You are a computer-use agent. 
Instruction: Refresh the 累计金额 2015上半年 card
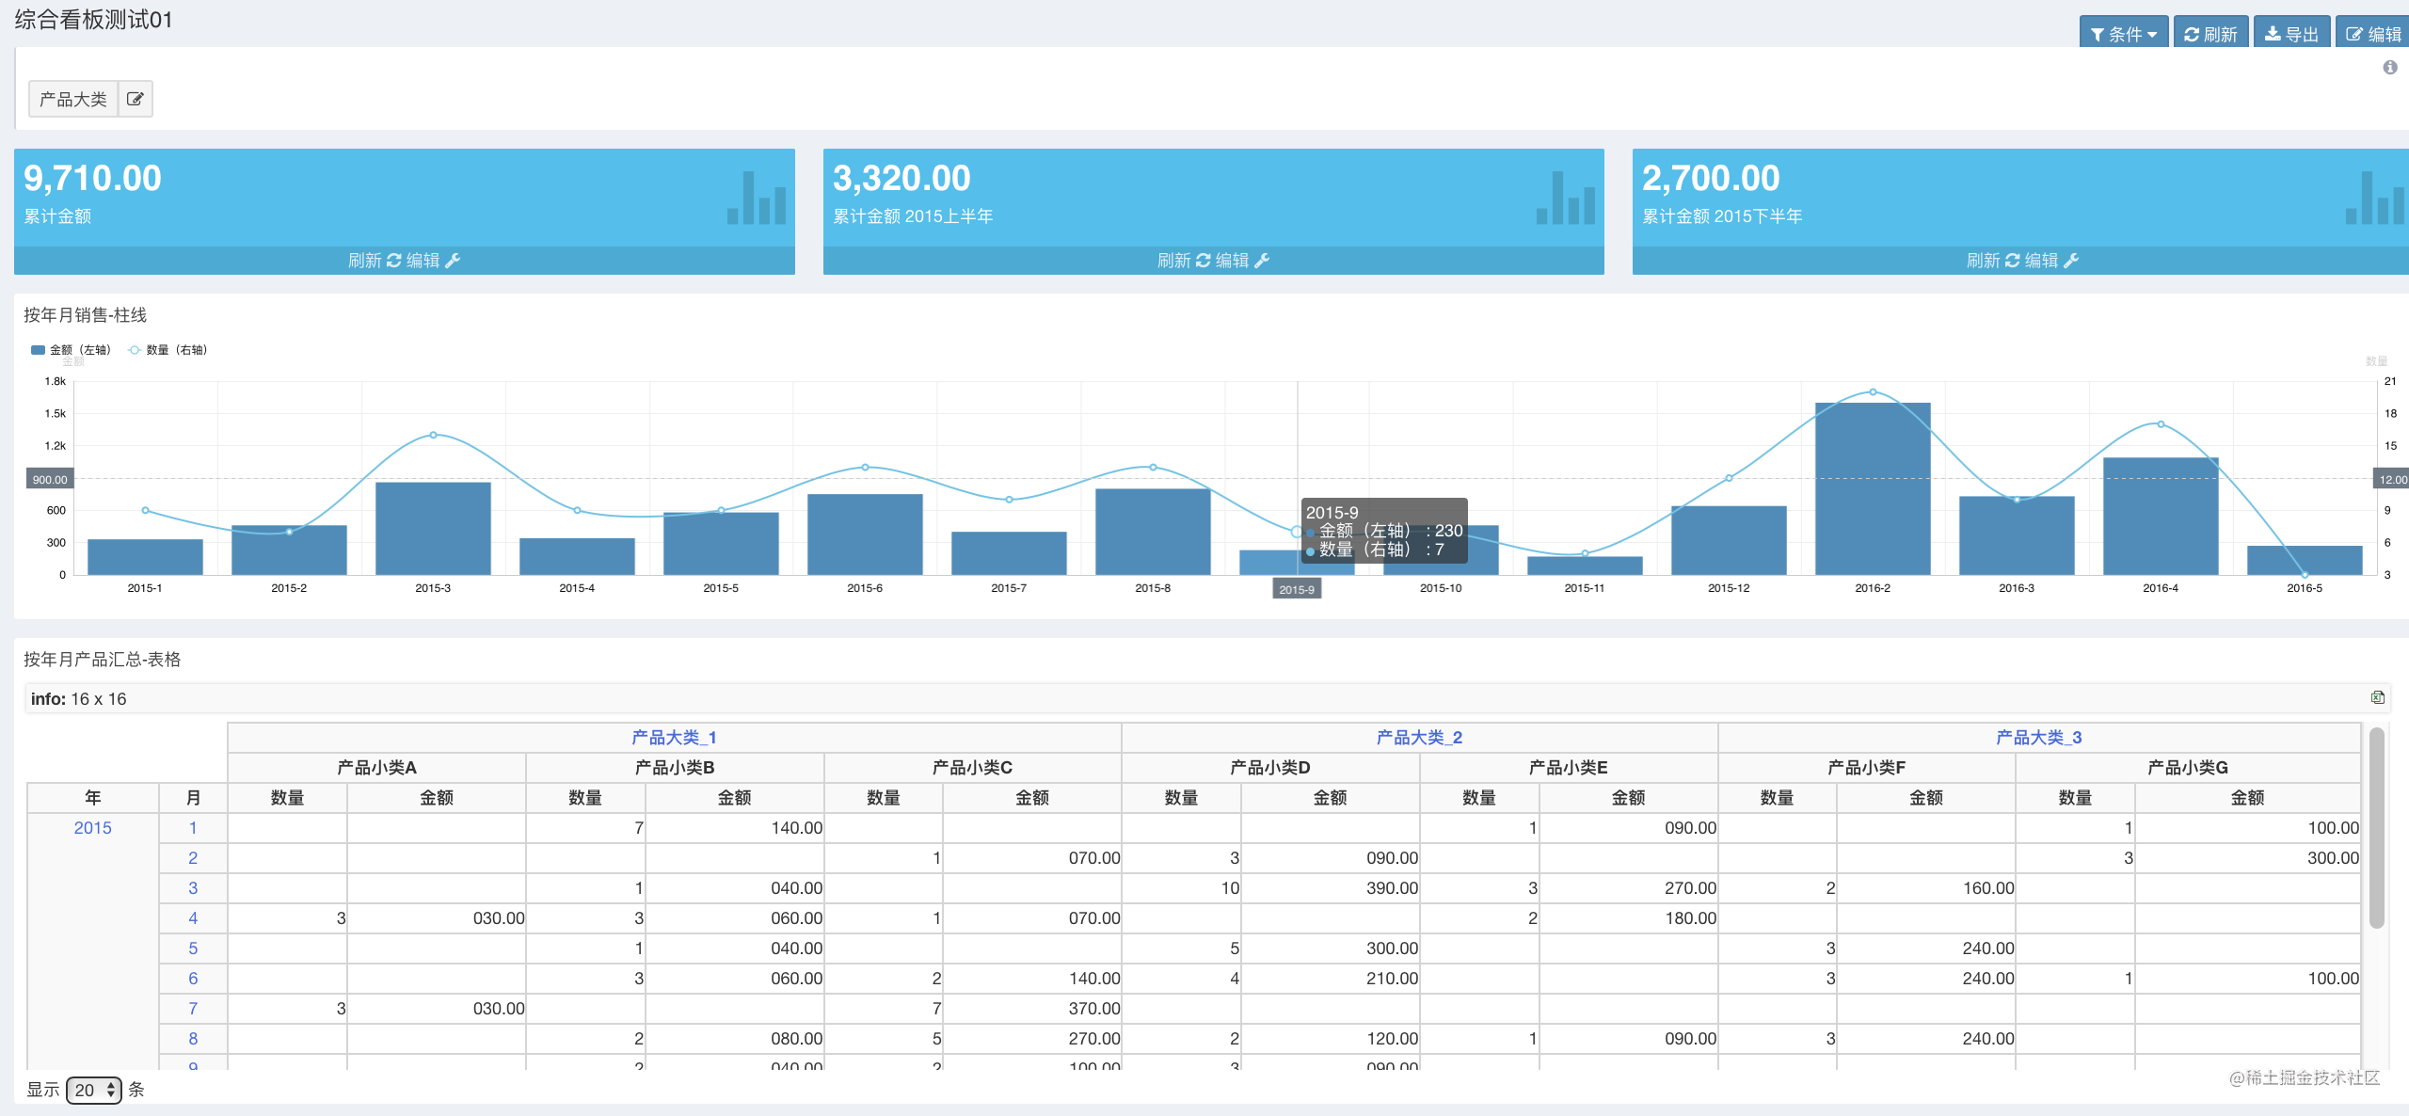point(1184,261)
